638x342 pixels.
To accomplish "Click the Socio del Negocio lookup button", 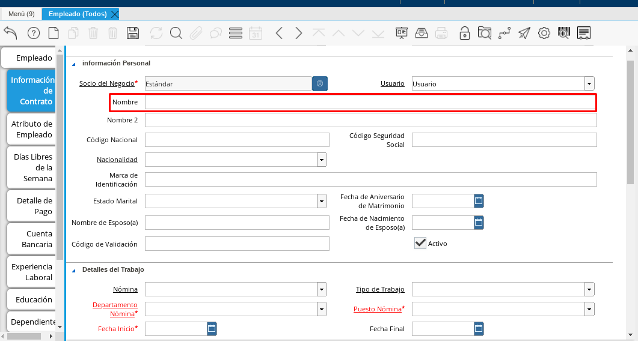I will [320, 84].
